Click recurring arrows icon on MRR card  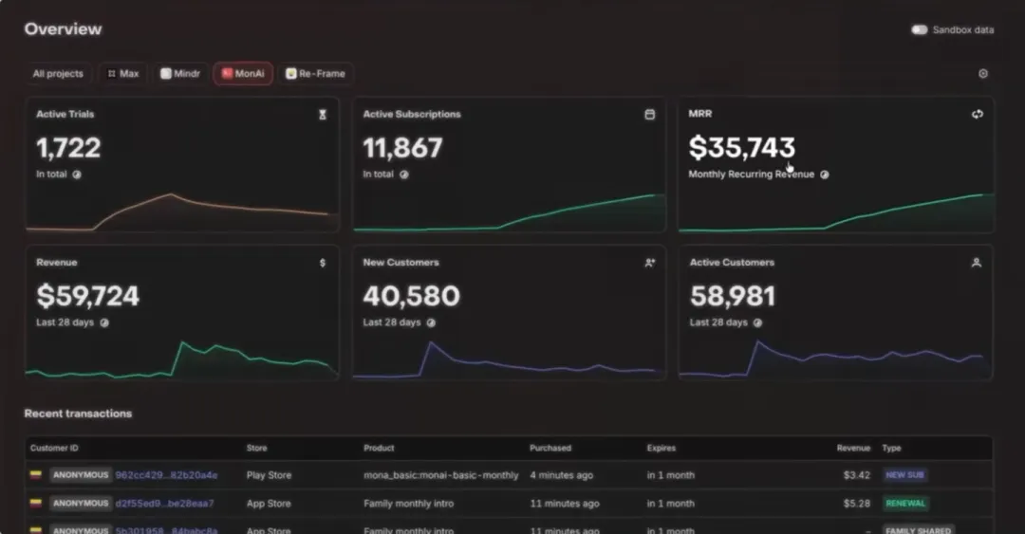click(x=978, y=115)
